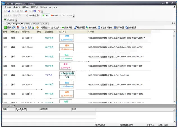Click the red record icon in script toolbar
The width and height of the screenshot is (179, 128).
click(18, 27)
